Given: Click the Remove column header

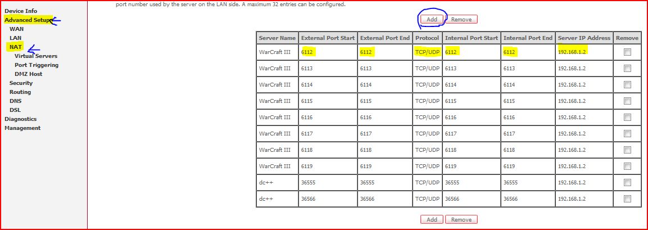Looking at the screenshot, I should tap(627, 38).
